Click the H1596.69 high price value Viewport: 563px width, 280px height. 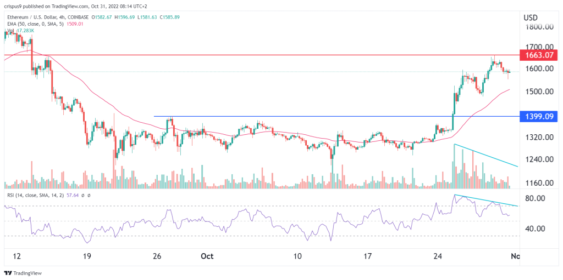[x=126, y=17]
